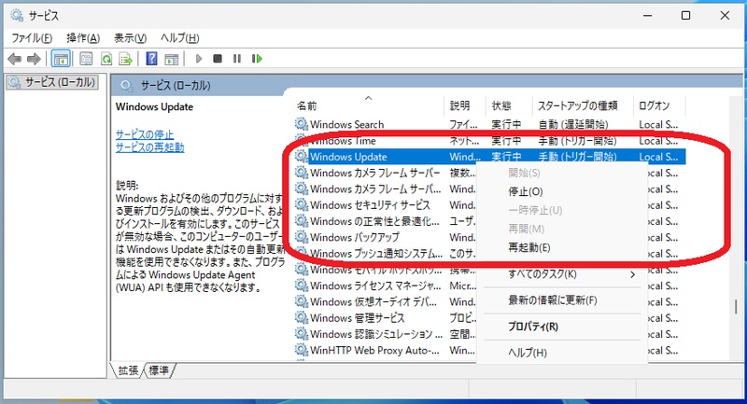
Task: Click the Export list toolbar icon
Action: point(126,59)
